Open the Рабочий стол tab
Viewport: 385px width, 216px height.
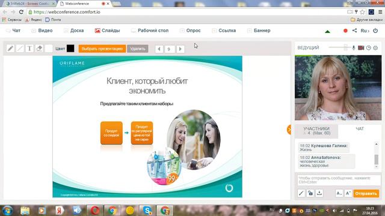[x=150, y=31]
